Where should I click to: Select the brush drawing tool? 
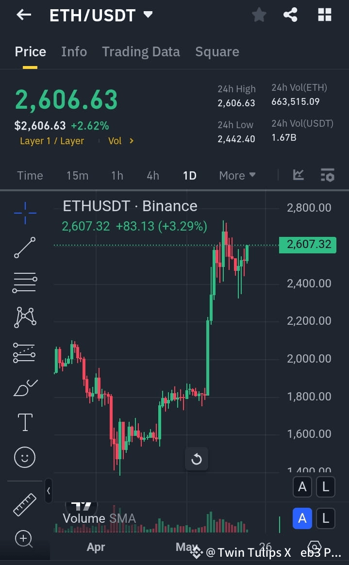click(x=25, y=388)
